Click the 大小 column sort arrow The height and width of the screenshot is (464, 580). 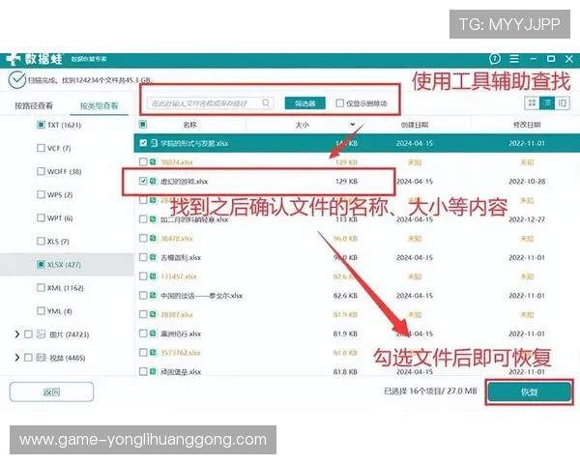coord(352,125)
